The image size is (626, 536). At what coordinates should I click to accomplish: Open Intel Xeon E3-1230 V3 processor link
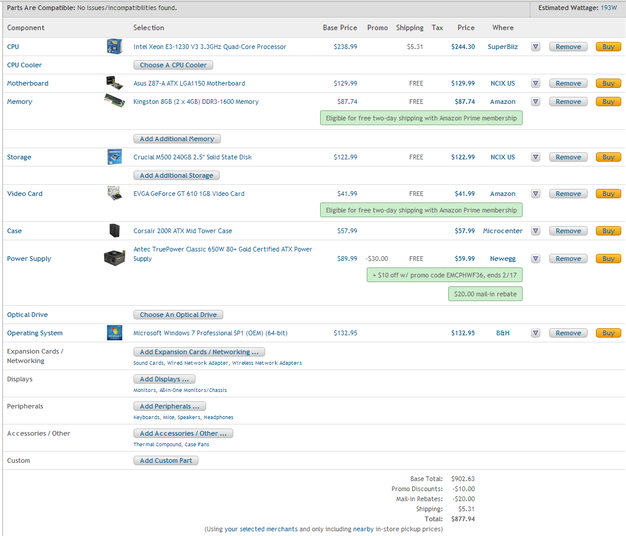210,47
